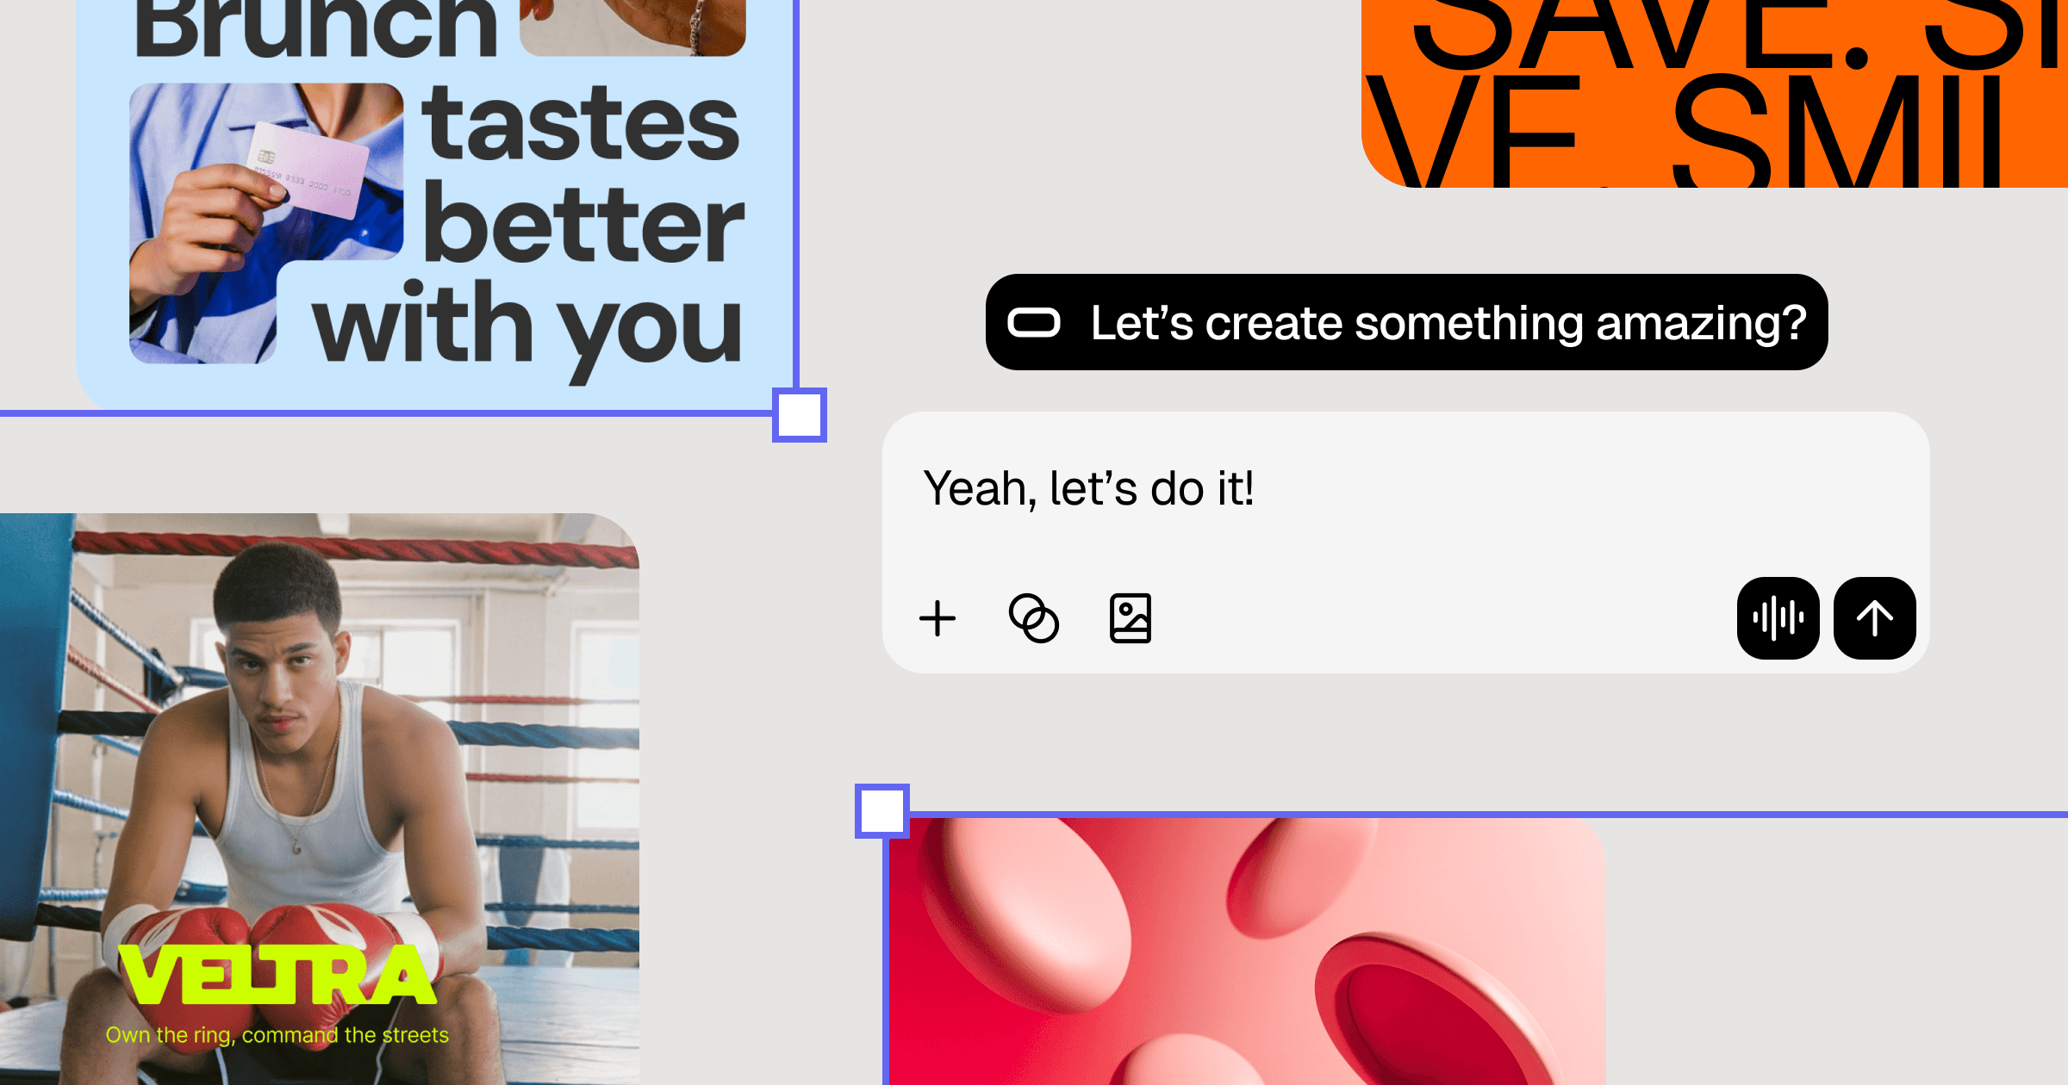Image resolution: width=2068 pixels, height=1085 pixels.
Task: Select the orange SAVE SMILE banner
Action: [x=1715, y=93]
